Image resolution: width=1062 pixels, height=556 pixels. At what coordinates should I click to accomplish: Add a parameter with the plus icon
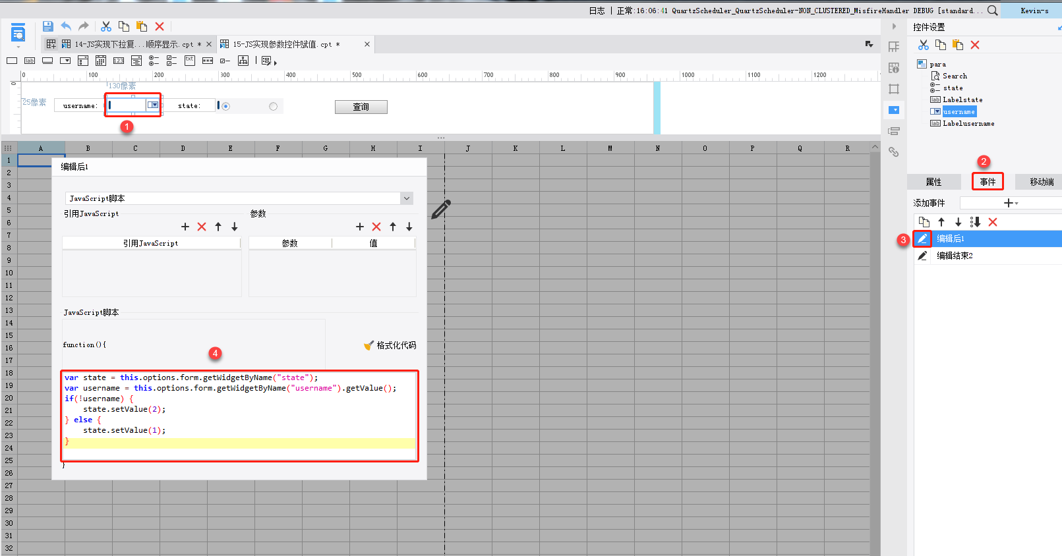pyautogui.click(x=360, y=227)
